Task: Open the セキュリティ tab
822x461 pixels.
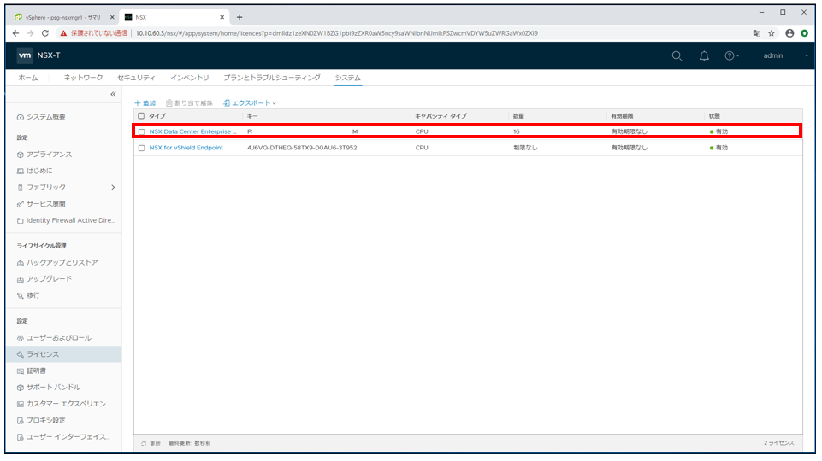Action: pyautogui.click(x=136, y=78)
